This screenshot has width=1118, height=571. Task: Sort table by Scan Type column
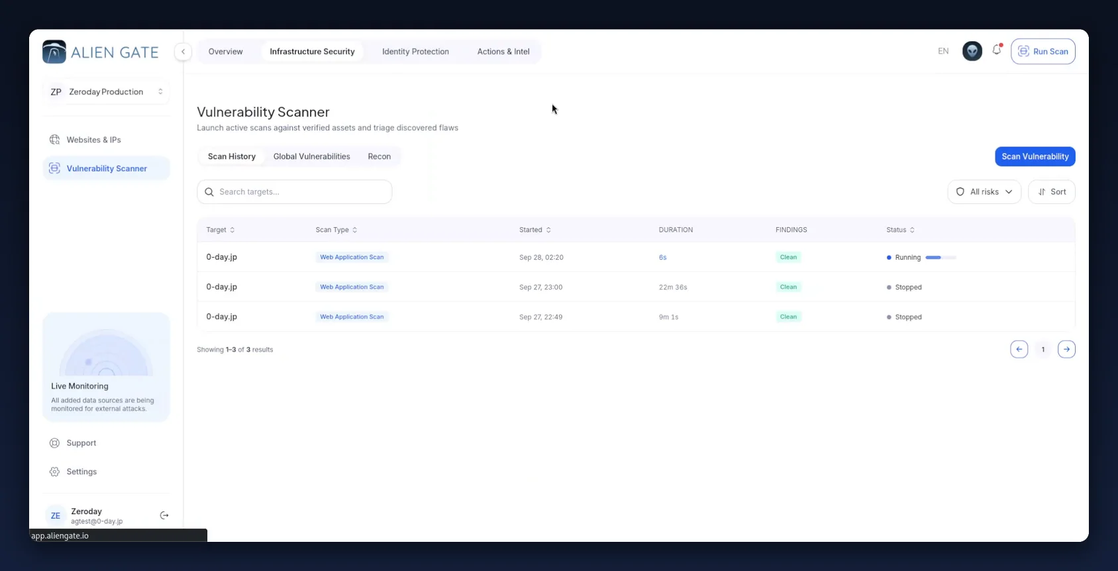click(336, 230)
